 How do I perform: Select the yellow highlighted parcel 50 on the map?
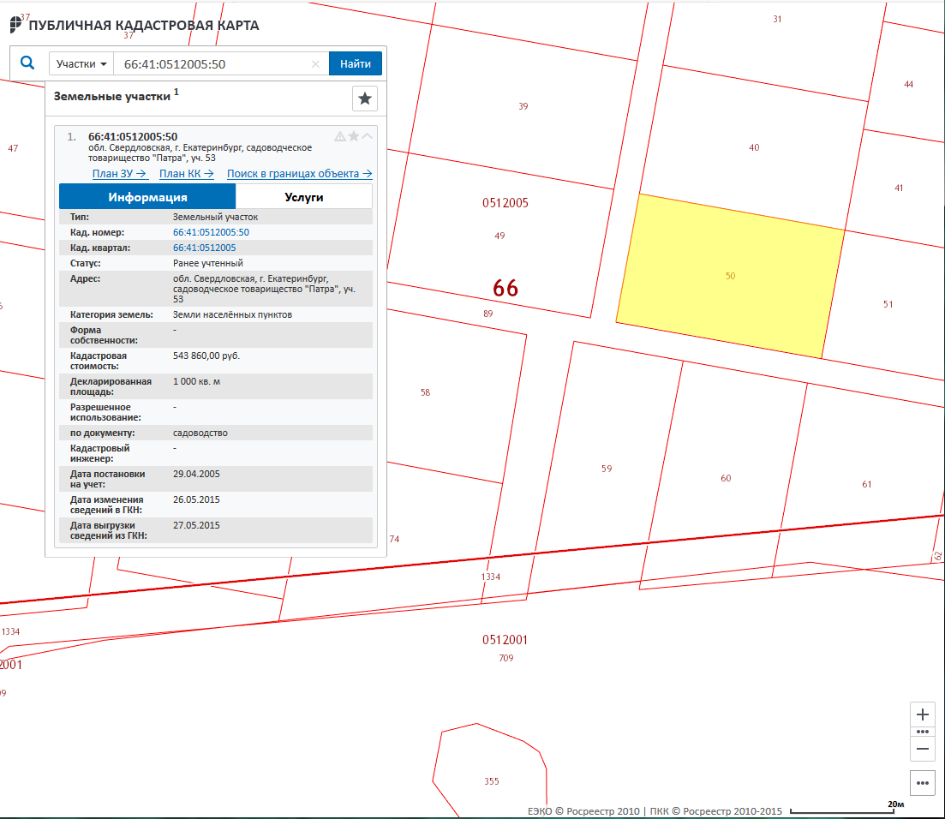point(730,276)
